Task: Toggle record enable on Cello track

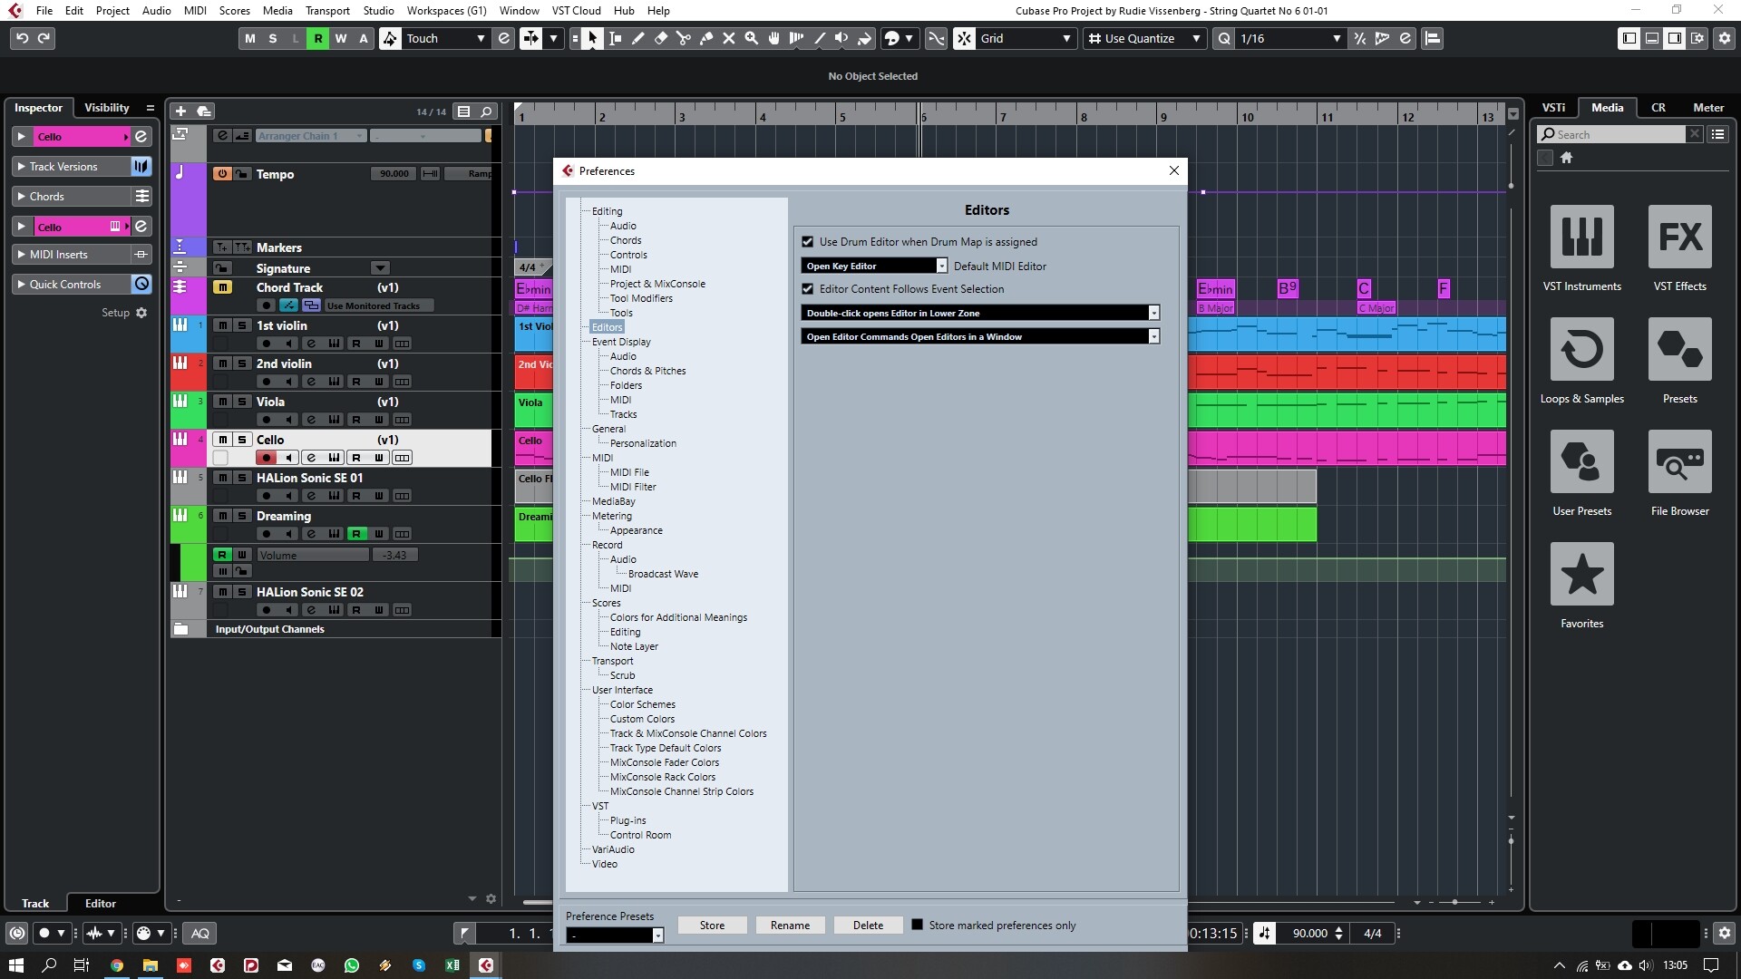Action: [266, 458]
